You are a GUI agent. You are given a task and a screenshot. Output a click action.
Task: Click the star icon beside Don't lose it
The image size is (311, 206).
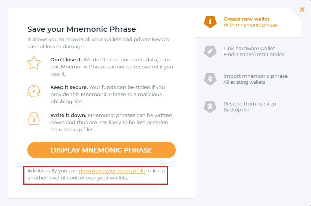[34, 63]
